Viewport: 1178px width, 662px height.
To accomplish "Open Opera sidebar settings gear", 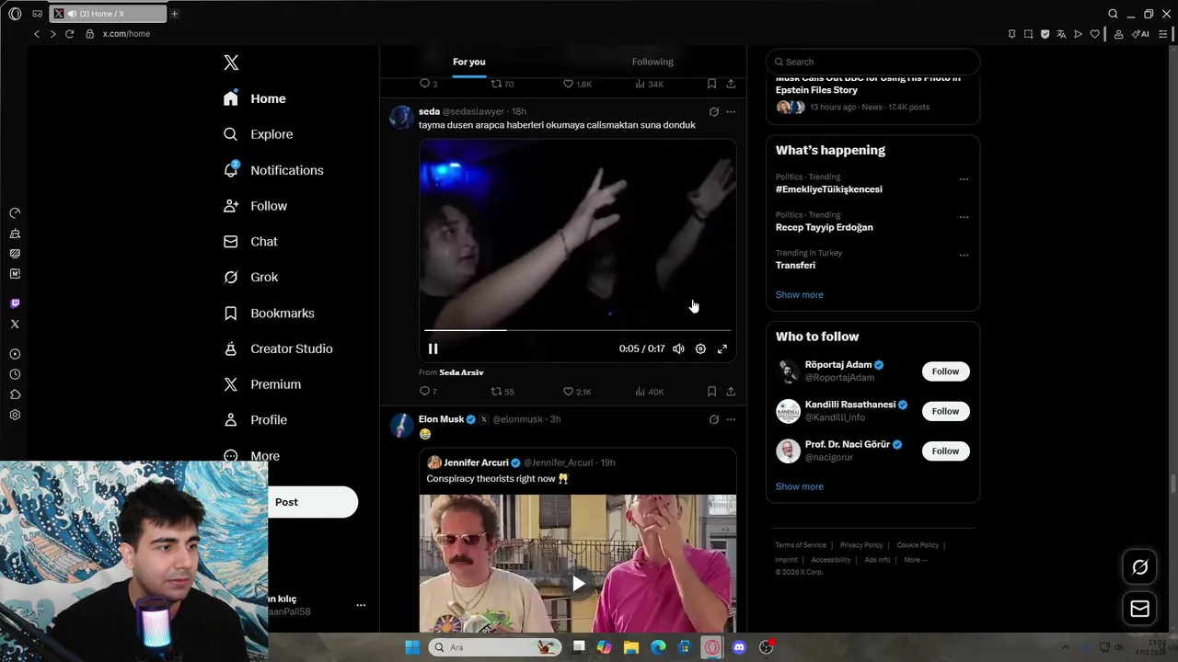I will (x=15, y=415).
